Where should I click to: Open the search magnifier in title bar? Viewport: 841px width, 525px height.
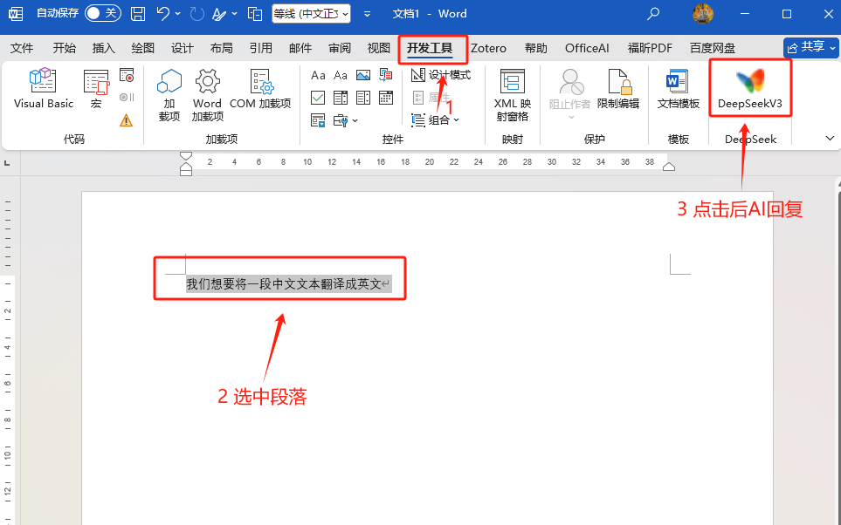[653, 14]
